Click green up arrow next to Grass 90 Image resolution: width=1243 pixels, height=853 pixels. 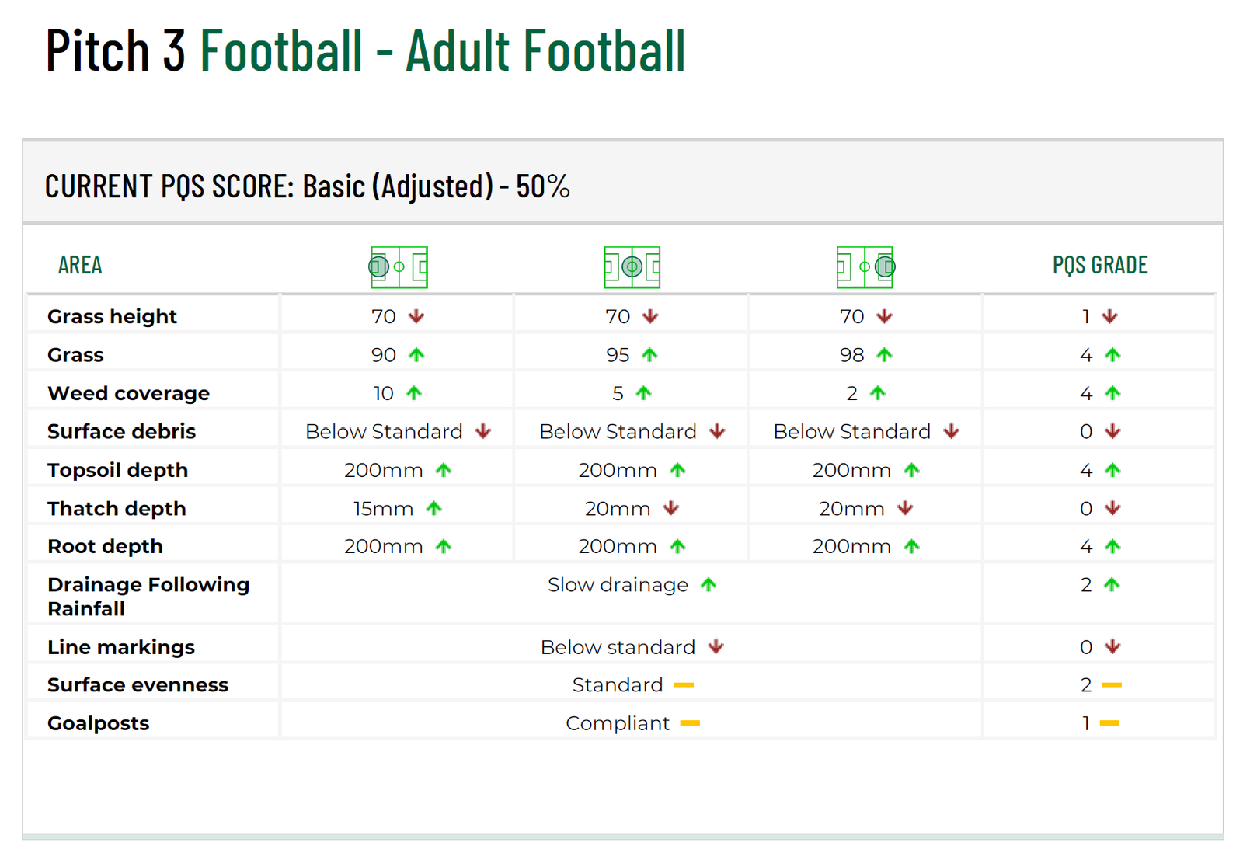[416, 355]
